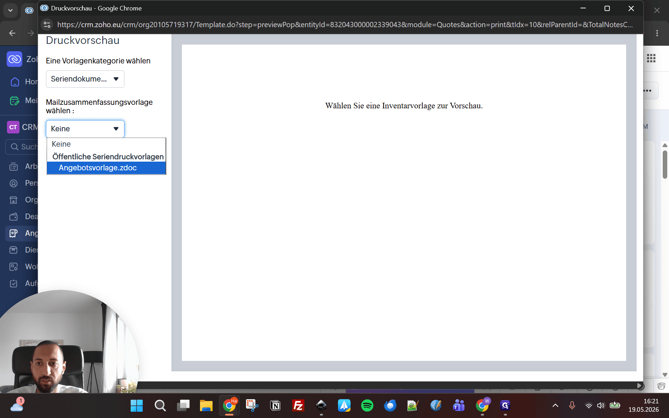Open the Deals icon in sidebar
Image resolution: width=669 pixels, height=418 pixels.
(x=14, y=217)
